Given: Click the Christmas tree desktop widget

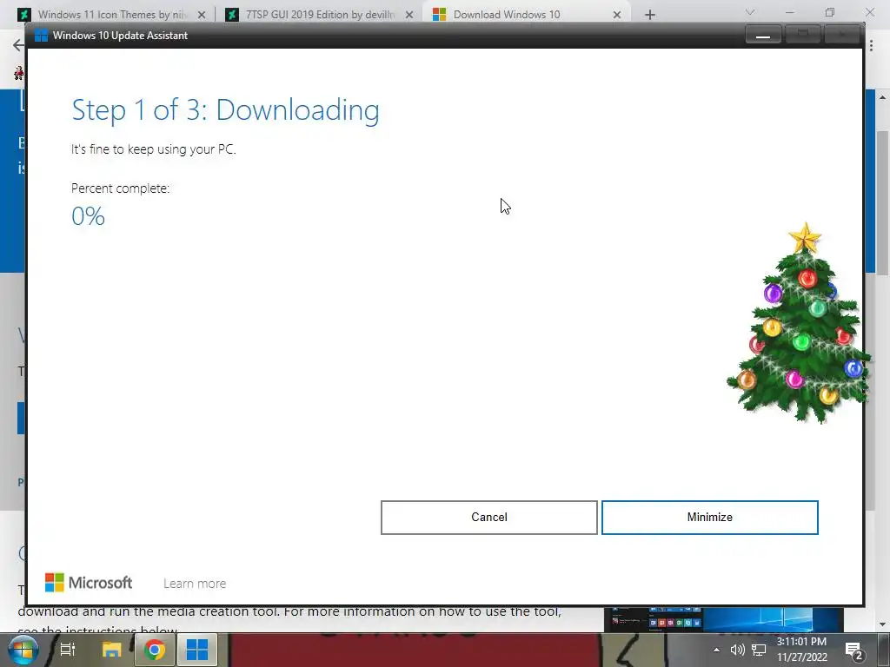Looking at the screenshot, I should [800, 323].
